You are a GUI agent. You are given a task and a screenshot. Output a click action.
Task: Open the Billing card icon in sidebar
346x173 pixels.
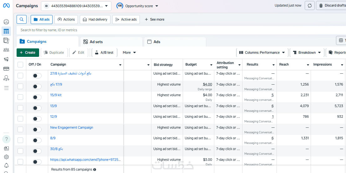(6, 69)
